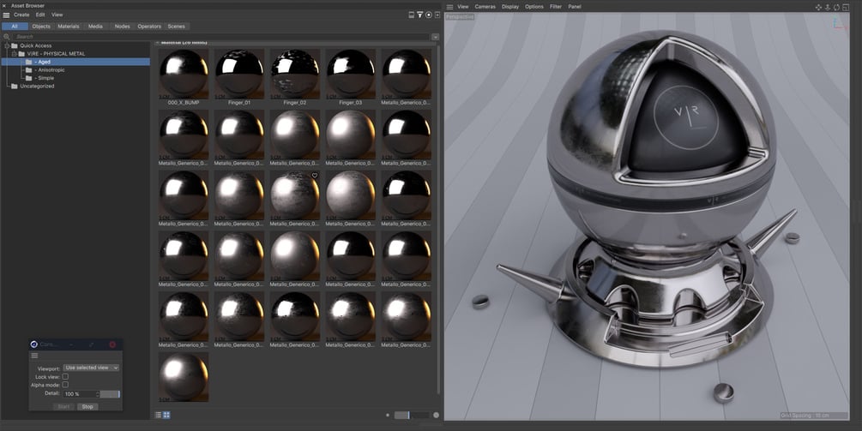Select the Uncategorized tree item
Screen dimensions: 862x431
click(37, 87)
